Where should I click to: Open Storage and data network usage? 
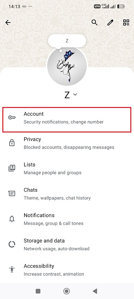(67, 245)
